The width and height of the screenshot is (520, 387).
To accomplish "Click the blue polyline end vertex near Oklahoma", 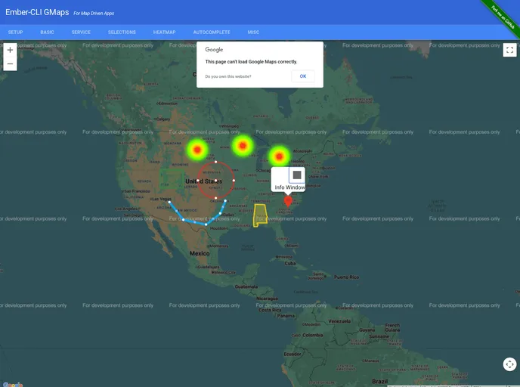I will pyautogui.click(x=225, y=200).
